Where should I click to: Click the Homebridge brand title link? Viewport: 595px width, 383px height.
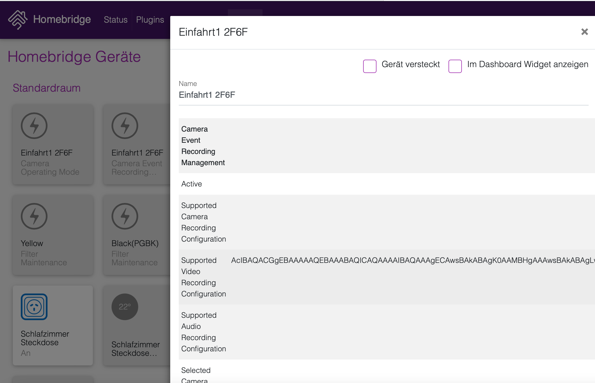62,19
